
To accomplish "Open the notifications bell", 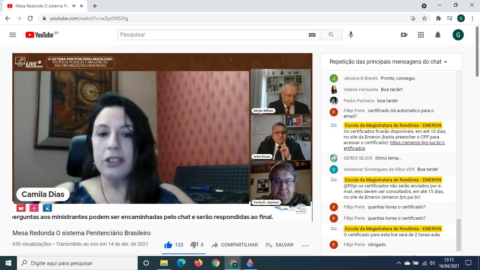I will pos(438,35).
